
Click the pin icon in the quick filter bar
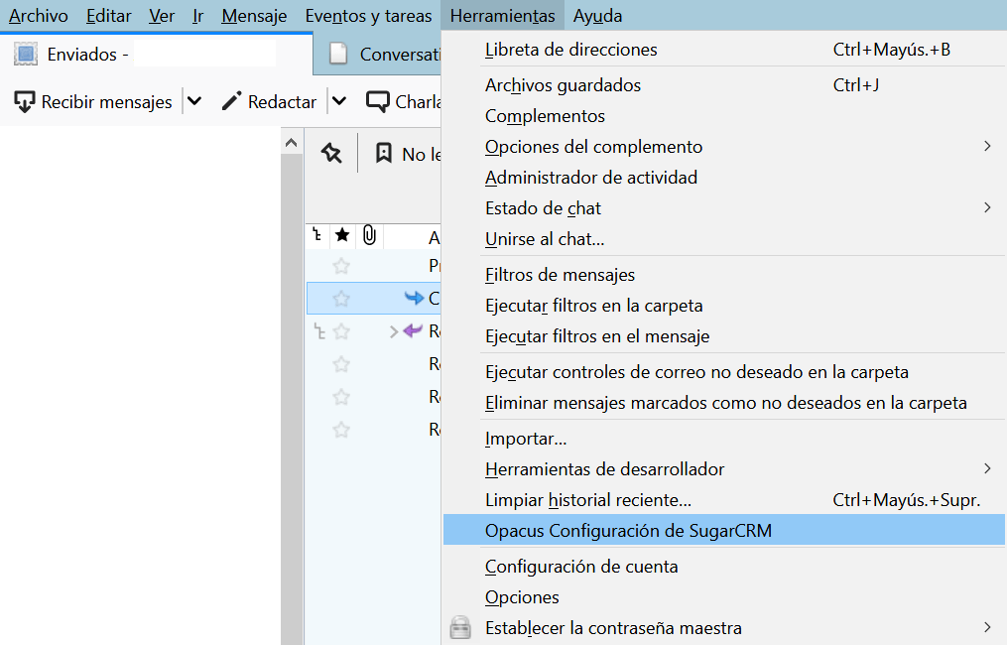(x=331, y=154)
